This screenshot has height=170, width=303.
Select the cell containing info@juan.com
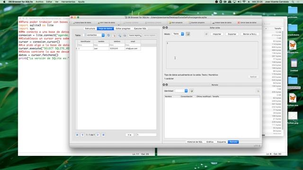pyautogui.click(x=133, y=49)
